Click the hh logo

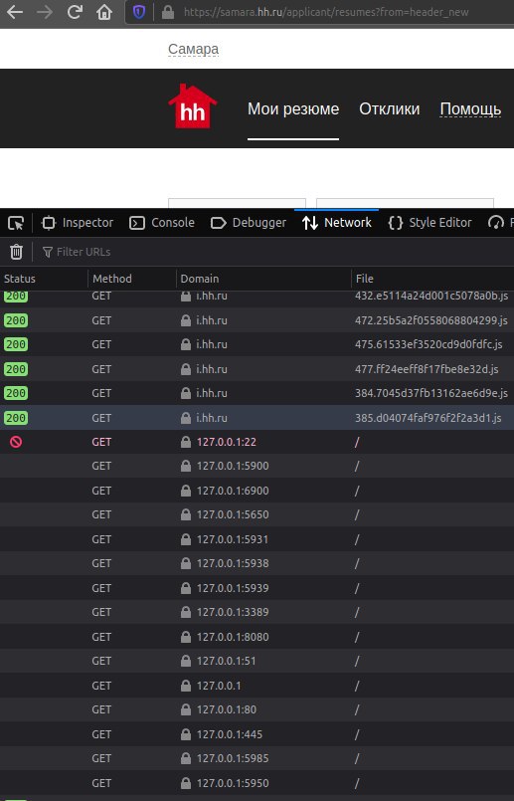pyautogui.click(x=193, y=106)
